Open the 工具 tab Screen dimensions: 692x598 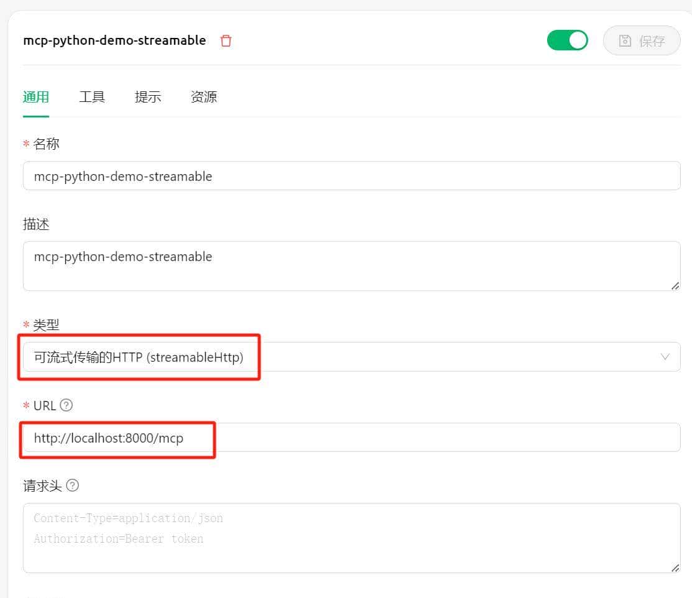tap(92, 96)
